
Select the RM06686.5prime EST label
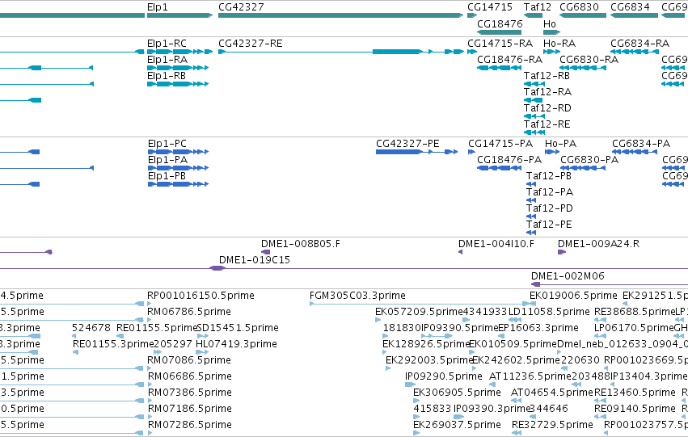pos(189,377)
